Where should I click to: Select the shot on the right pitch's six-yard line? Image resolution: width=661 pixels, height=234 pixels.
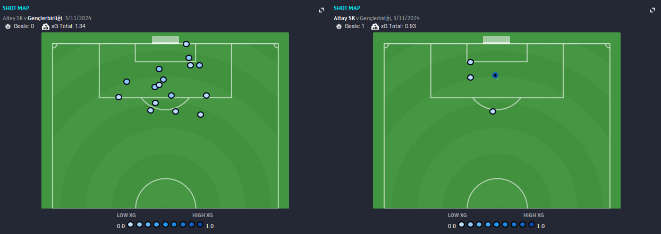pos(470,62)
